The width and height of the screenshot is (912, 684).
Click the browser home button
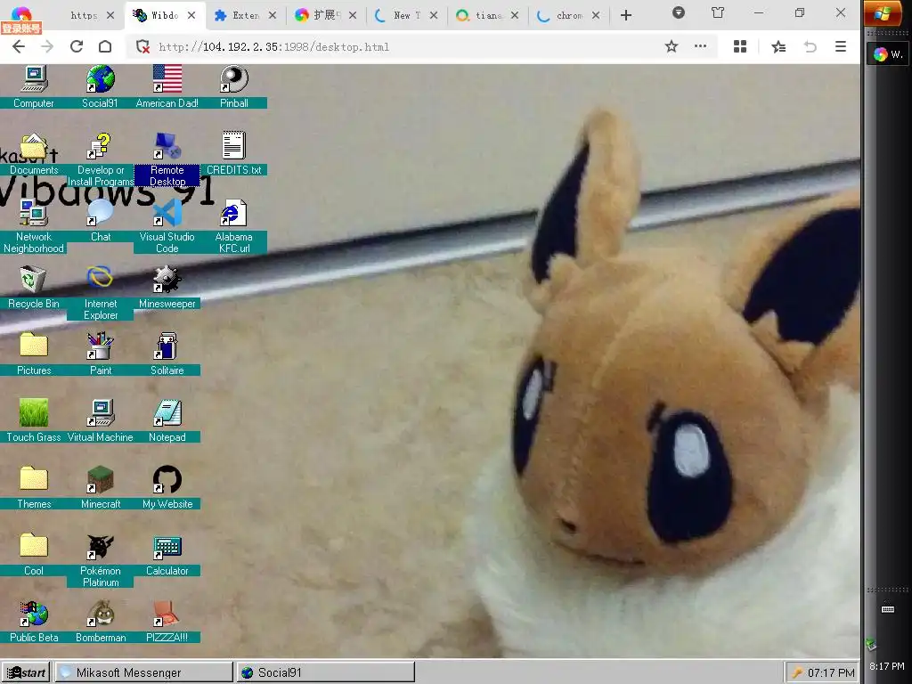pyautogui.click(x=105, y=46)
